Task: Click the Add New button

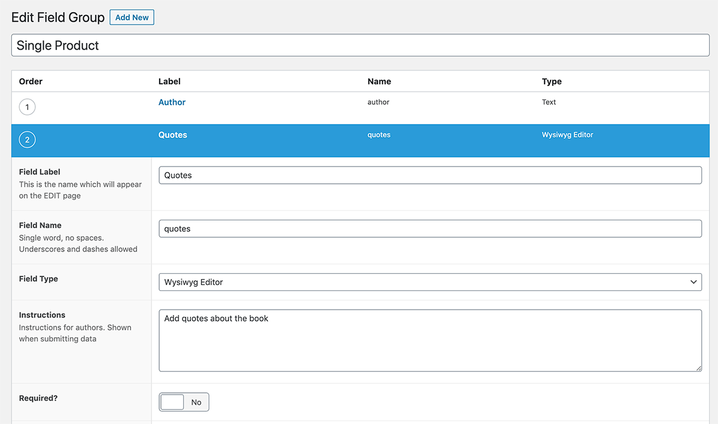Action: (132, 17)
